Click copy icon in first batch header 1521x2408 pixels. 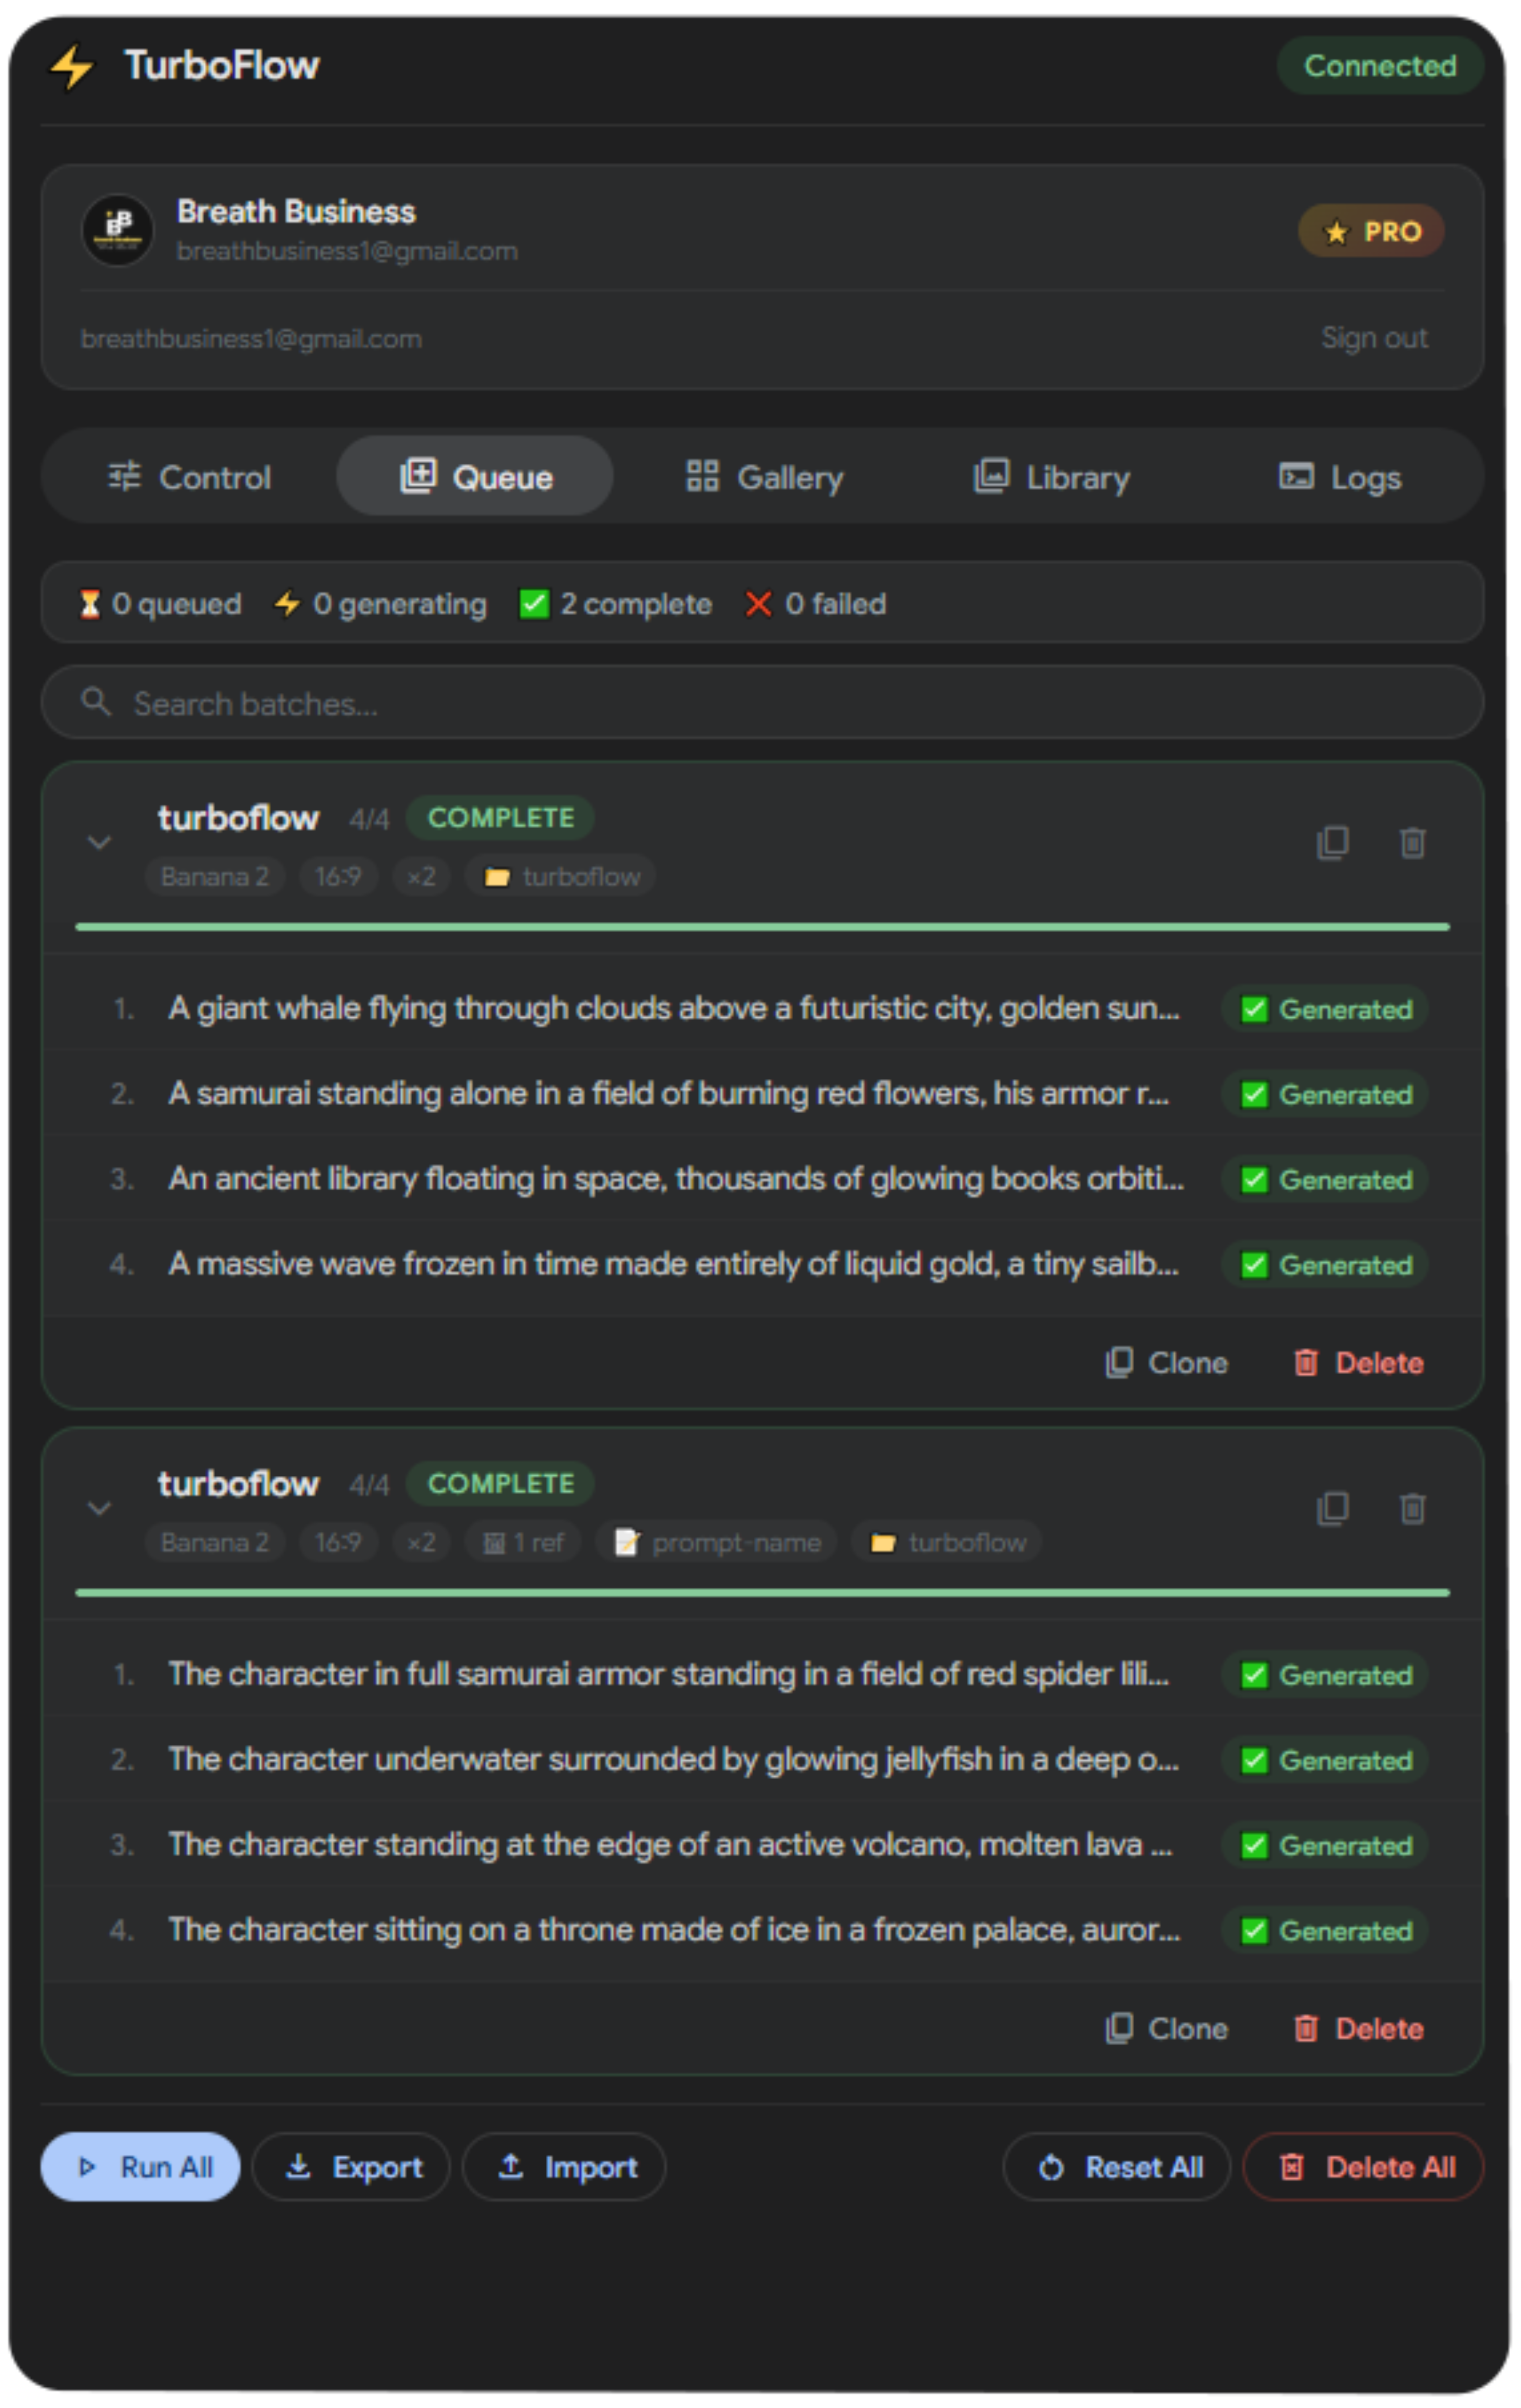(1332, 843)
